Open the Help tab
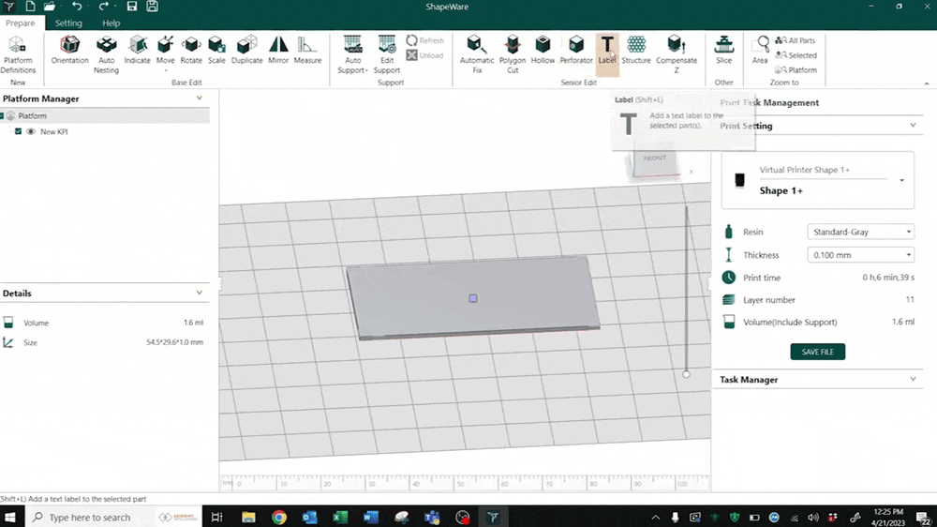This screenshot has height=527, width=937. click(111, 23)
